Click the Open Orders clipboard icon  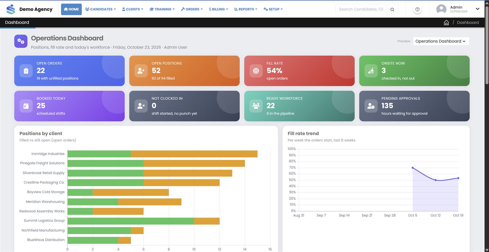(26, 71)
